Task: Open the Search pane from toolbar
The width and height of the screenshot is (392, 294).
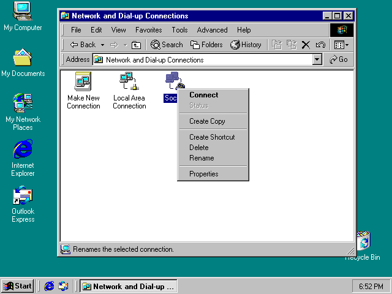Action: click(x=167, y=45)
